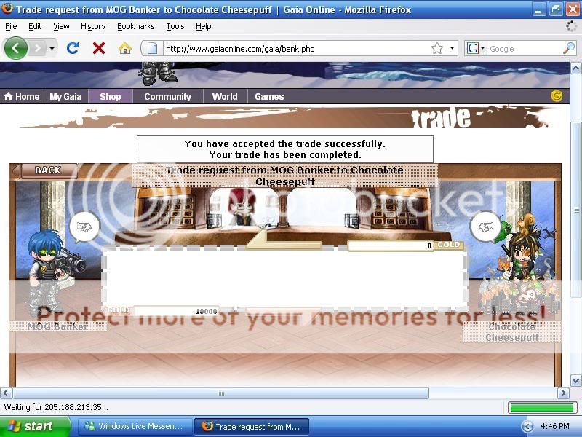Click the gold coin icon on the Gaia navbar
The image size is (582, 437).
click(555, 95)
